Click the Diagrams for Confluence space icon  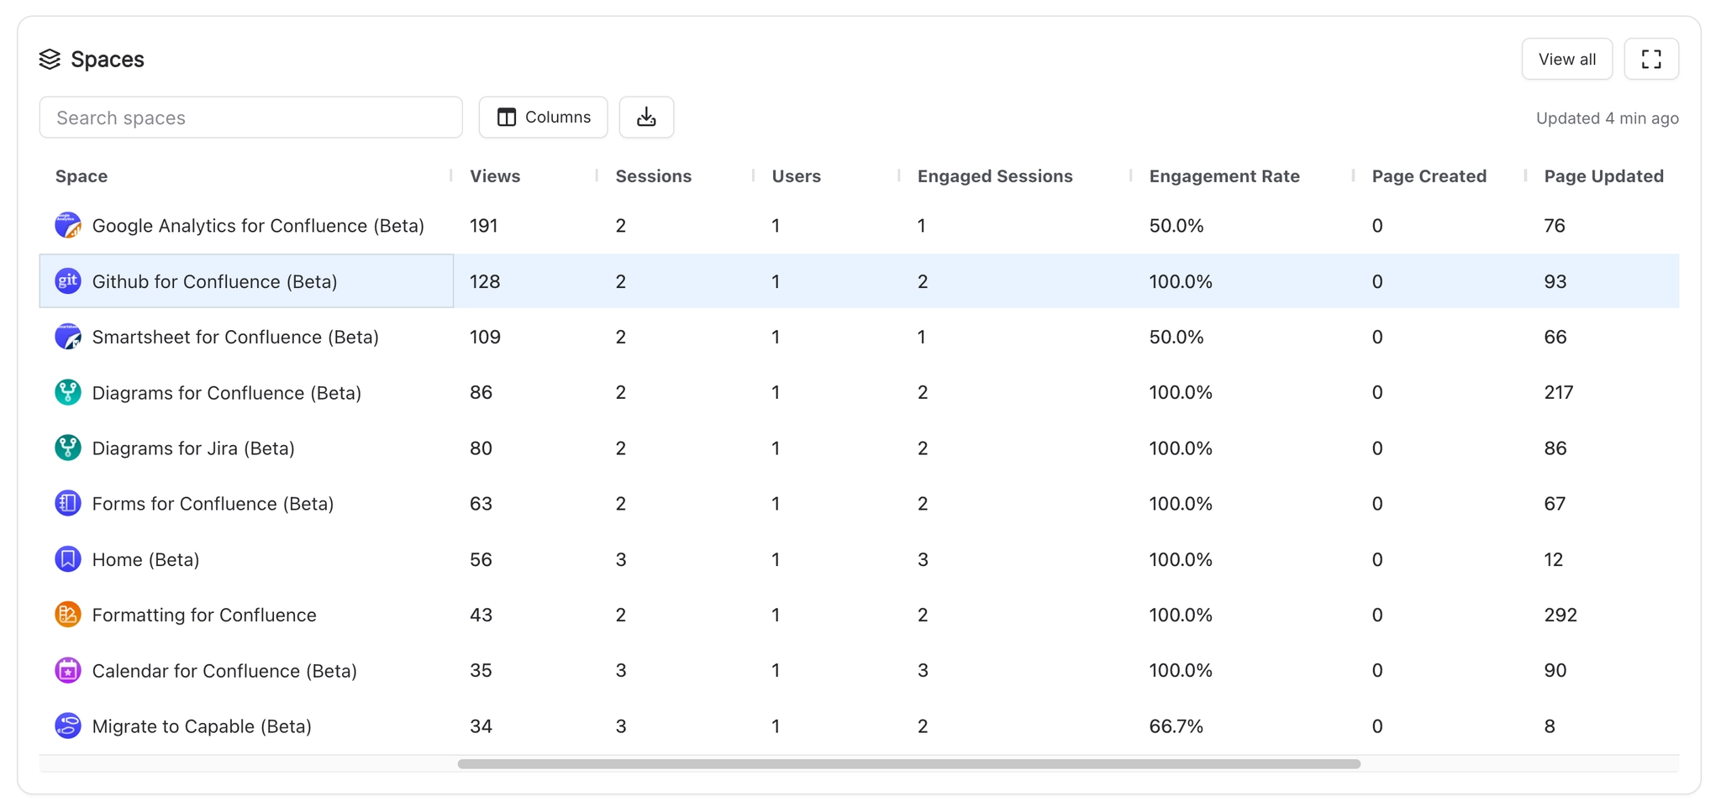click(68, 392)
